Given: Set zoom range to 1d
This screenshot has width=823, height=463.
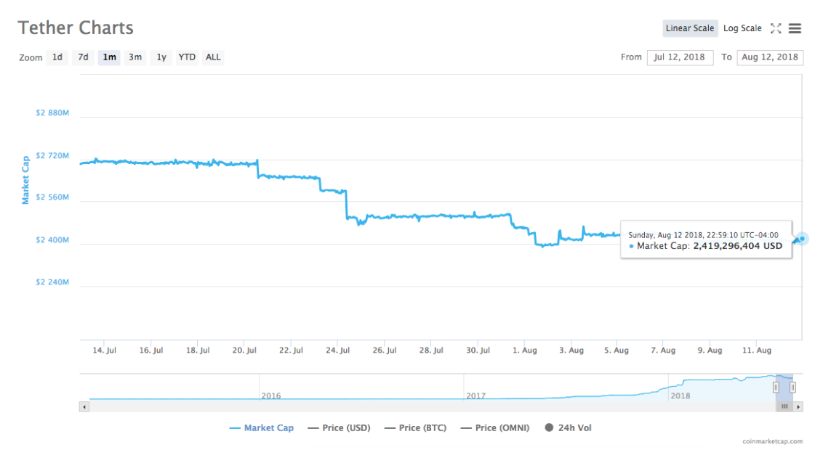Looking at the screenshot, I should click(57, 57).
